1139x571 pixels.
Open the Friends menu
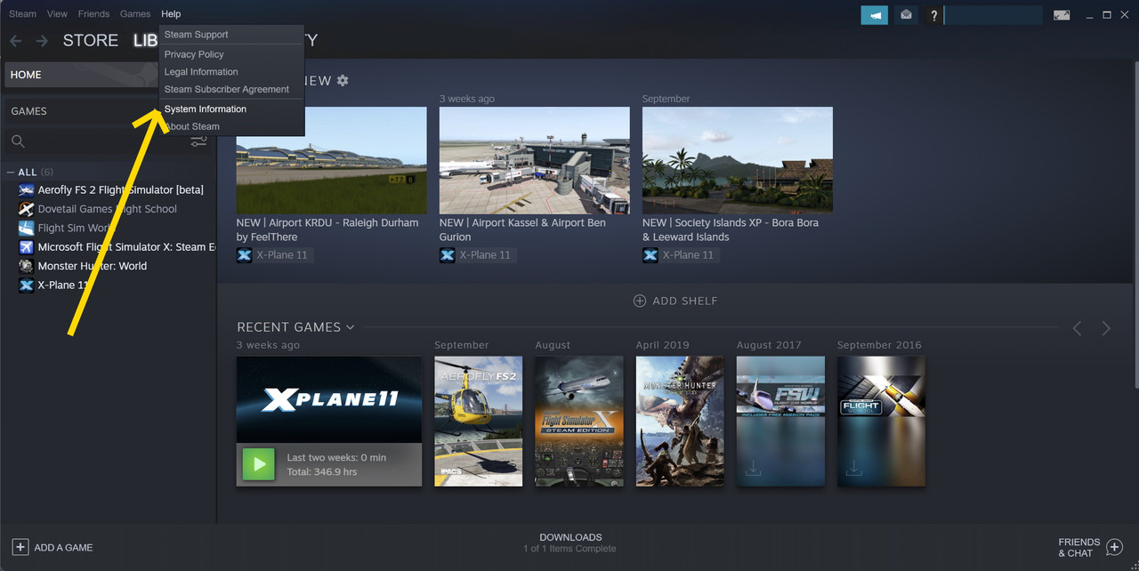[x=93, y=14]
